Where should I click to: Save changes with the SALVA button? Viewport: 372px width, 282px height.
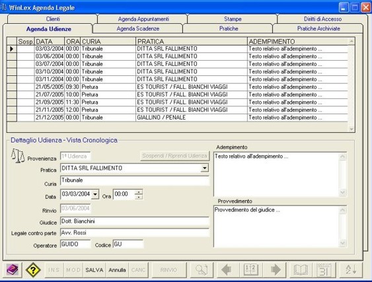pyautogui.click(x=94, y=270)
